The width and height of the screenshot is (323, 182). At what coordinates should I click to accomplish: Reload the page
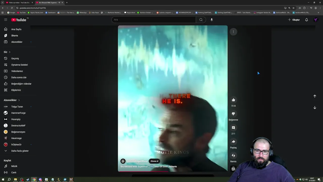tap(12, 8)
